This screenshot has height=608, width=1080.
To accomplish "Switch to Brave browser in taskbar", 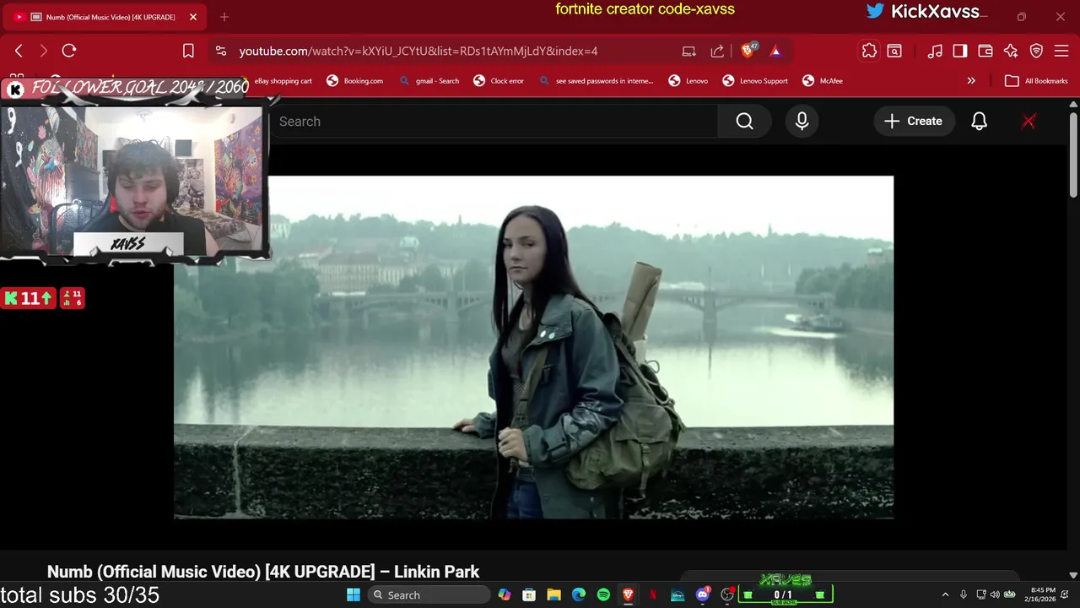I will [628, 595].
